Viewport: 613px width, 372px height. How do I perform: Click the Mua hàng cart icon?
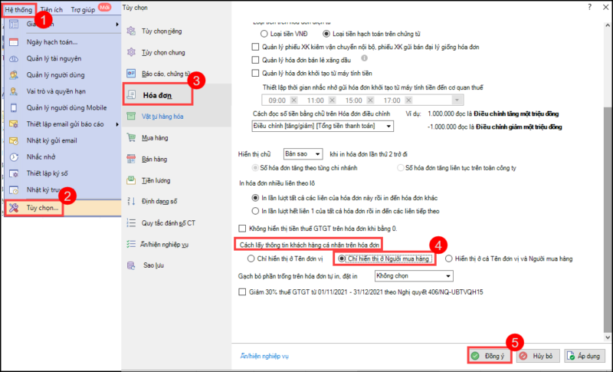131,138
